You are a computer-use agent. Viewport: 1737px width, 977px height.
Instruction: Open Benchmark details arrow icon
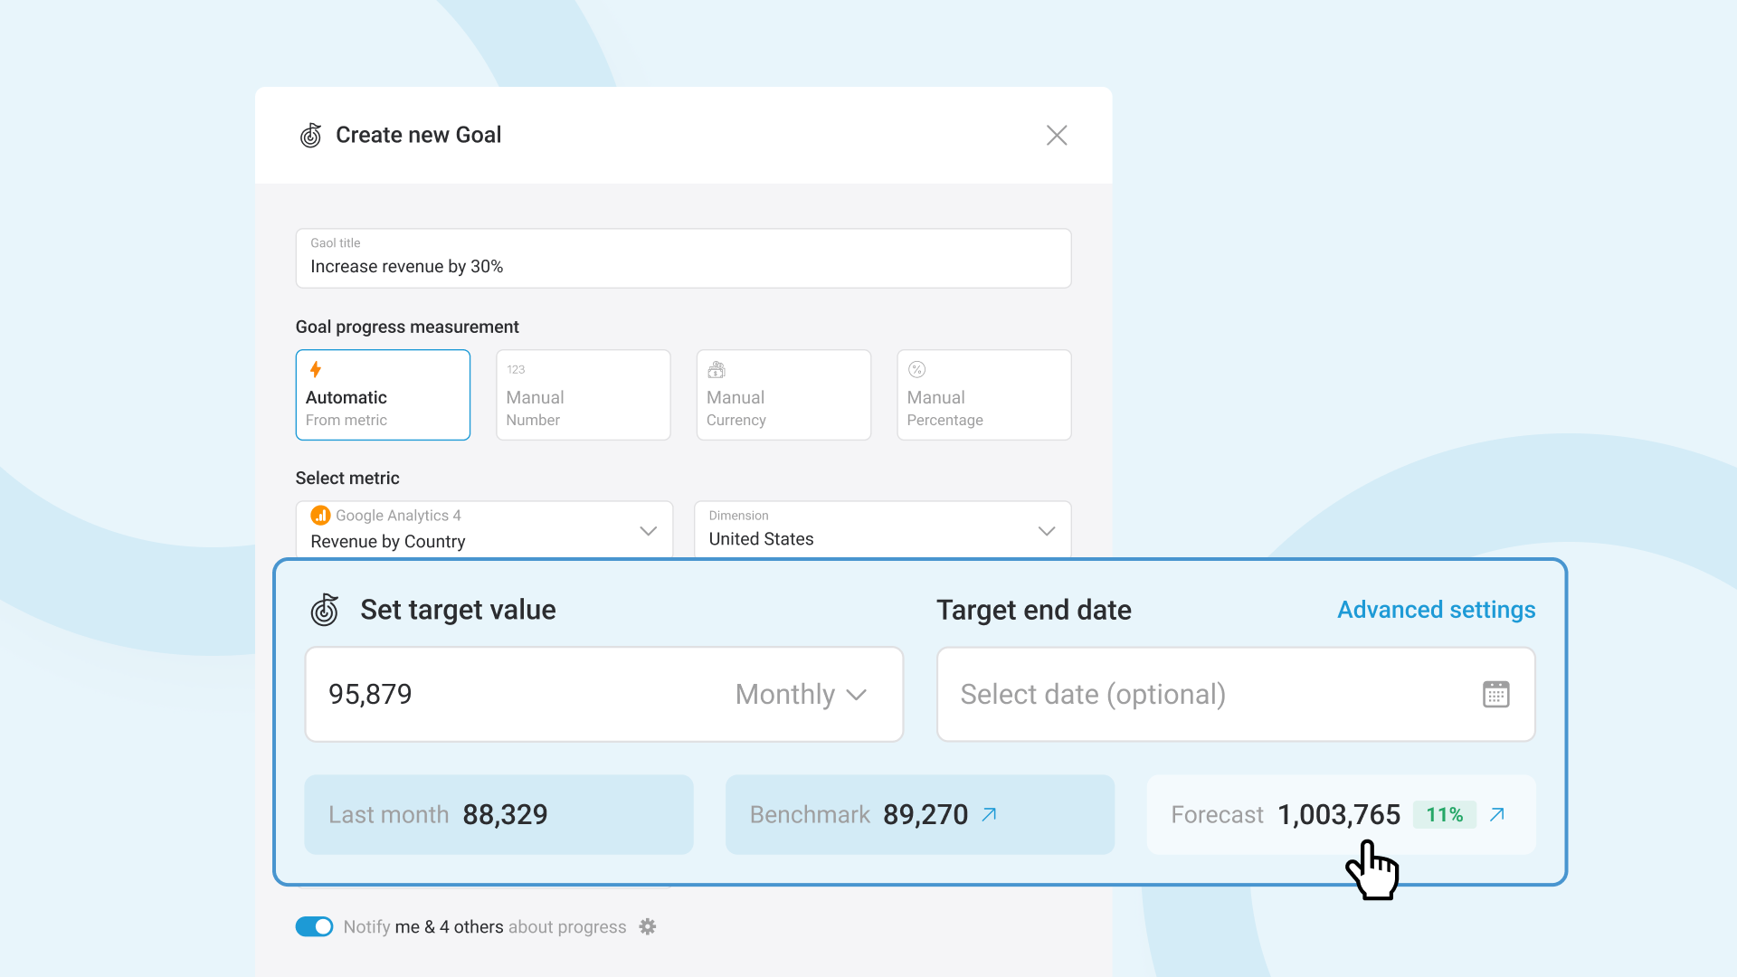989,814
